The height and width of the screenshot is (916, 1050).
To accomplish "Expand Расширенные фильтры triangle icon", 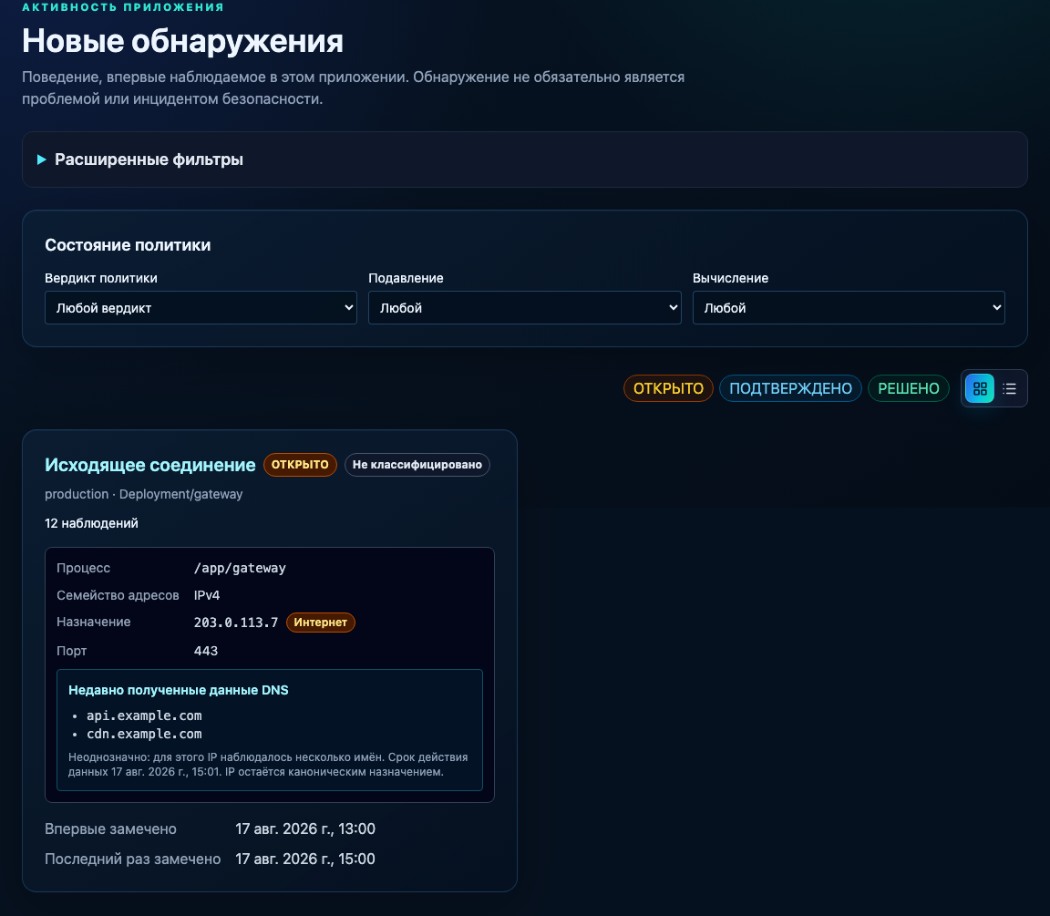I will 42,160.
